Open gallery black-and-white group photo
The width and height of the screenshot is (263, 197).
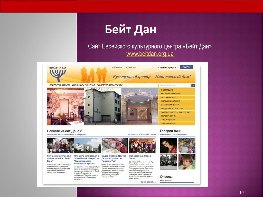tap(168, 162)
